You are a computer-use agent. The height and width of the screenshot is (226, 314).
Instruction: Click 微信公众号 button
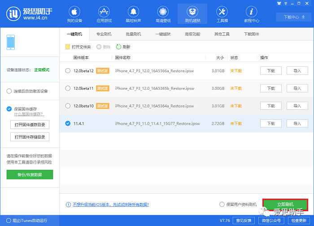pyautogui.click(x=271, y=221)
